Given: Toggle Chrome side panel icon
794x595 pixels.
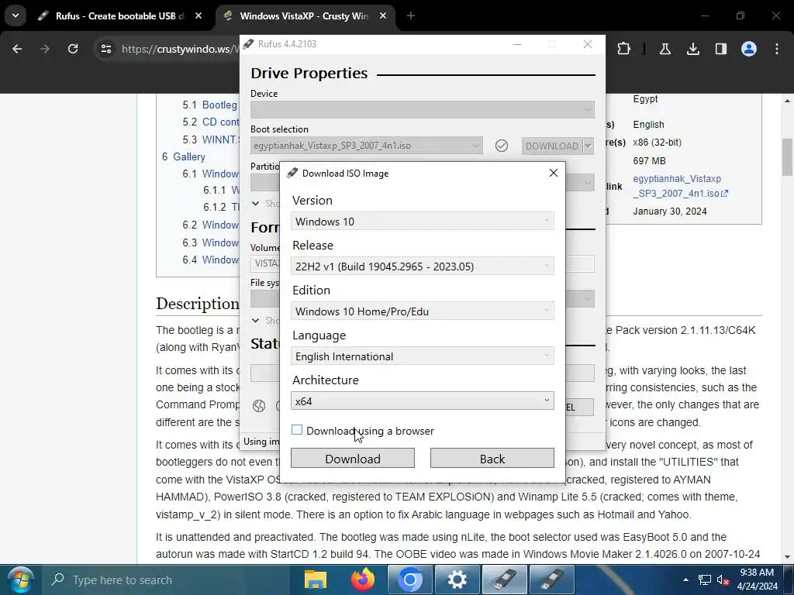Looking at the screenshot, I should [x=720, y=49].
